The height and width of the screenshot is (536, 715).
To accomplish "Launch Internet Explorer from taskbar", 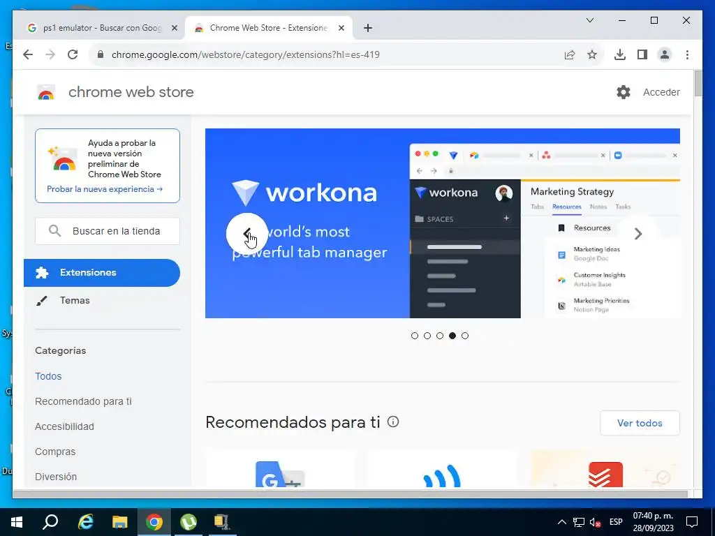I will pyautogui.click(x=85, y=522).
